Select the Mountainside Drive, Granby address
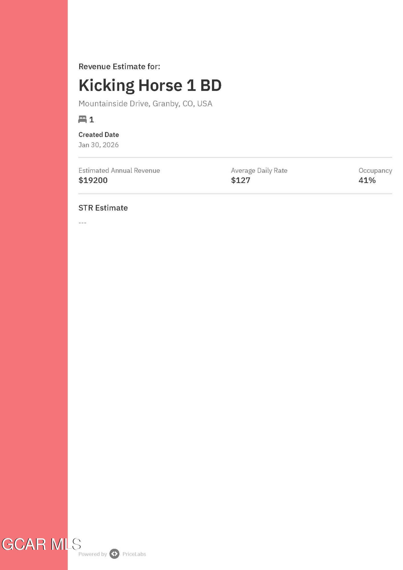Image resolution: width=403 pixels, height=570 pixels. click(145, 104)
